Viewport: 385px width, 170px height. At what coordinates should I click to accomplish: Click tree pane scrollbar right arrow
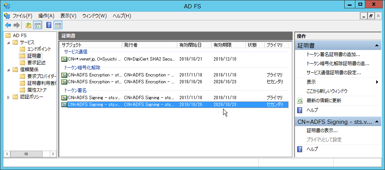point(53,154)
